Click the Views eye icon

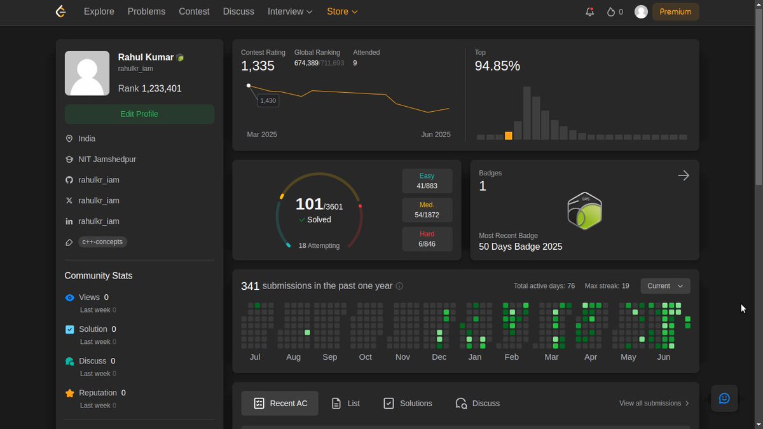[x=70, y=297]
